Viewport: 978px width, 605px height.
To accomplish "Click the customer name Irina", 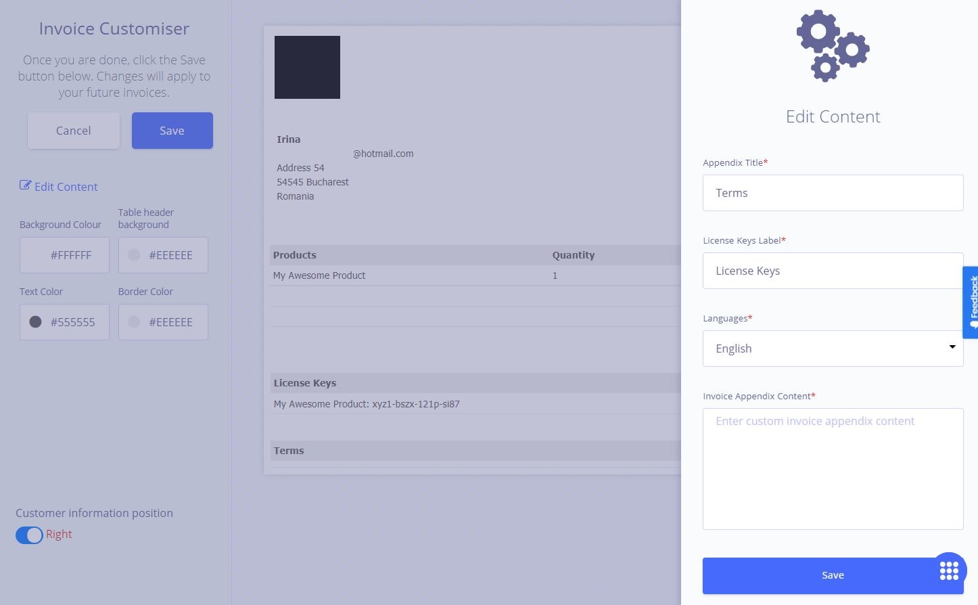I will (288, 139).
